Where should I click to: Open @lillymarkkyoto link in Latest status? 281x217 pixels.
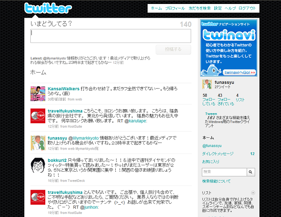point(55,58)
